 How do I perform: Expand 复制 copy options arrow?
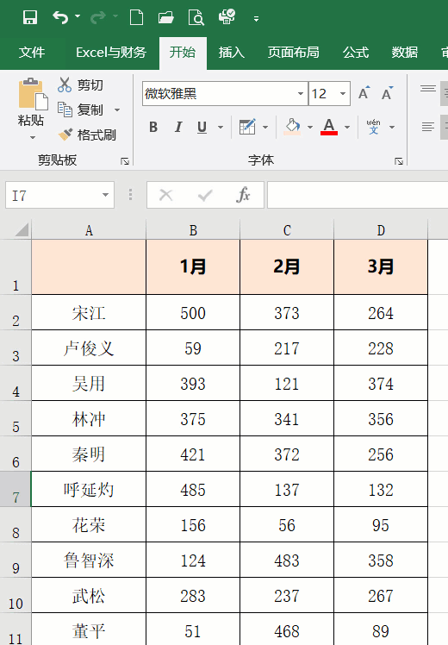(117, 110)
